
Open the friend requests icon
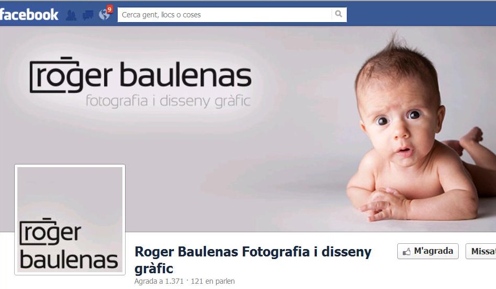click(x=71, y=15)
